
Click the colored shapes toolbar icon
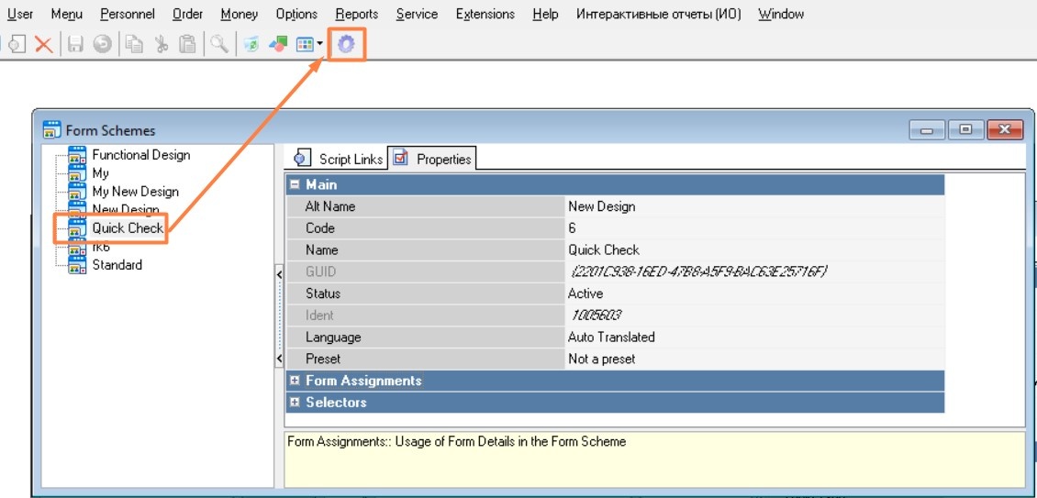coord(278,44)
